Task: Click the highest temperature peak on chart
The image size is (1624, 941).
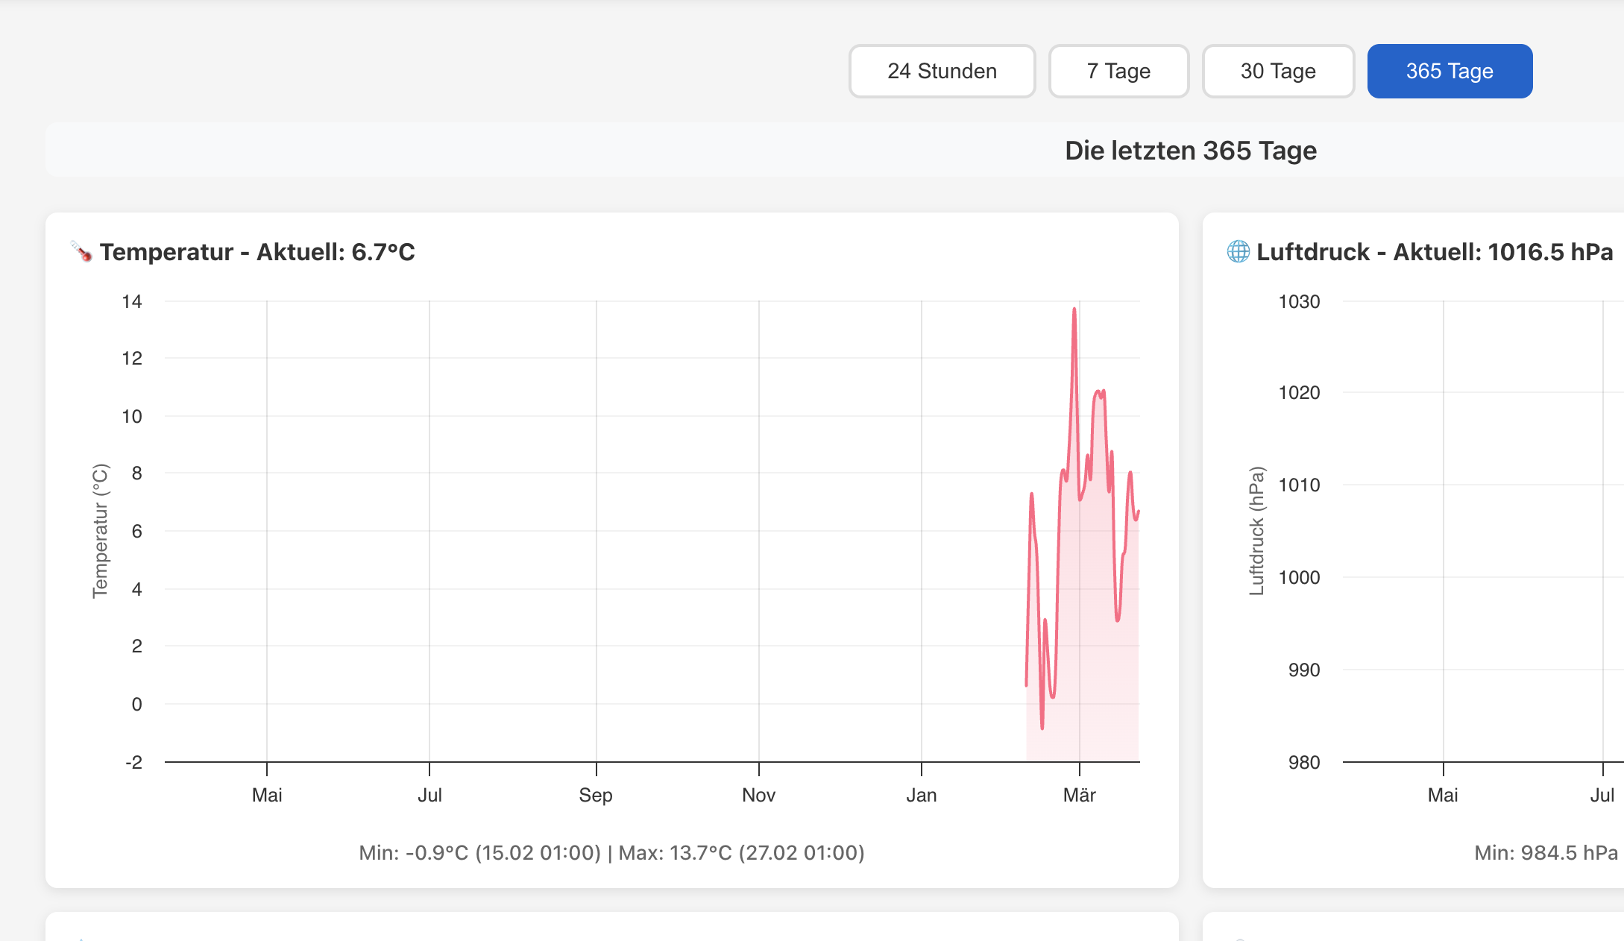Action: (1074, 309)
